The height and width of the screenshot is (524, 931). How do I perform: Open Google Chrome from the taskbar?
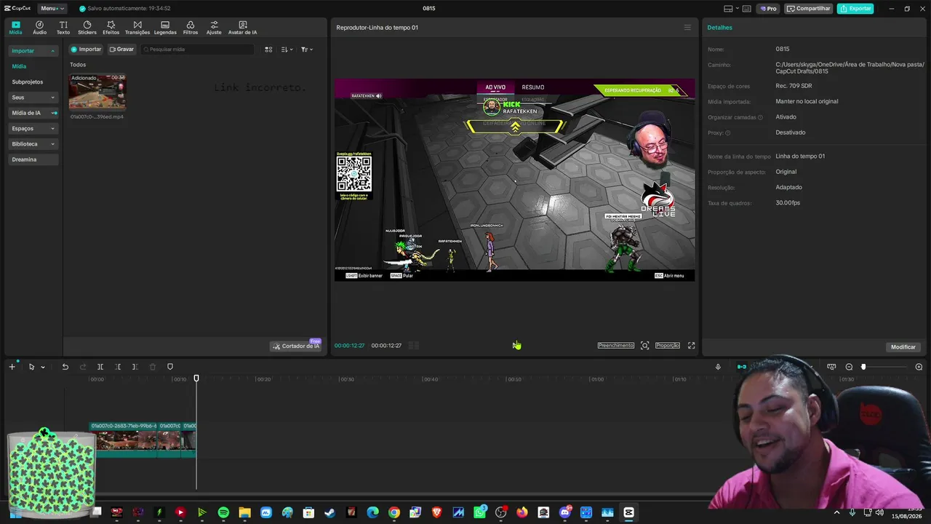pyautogui.click(x=393, y=512)
